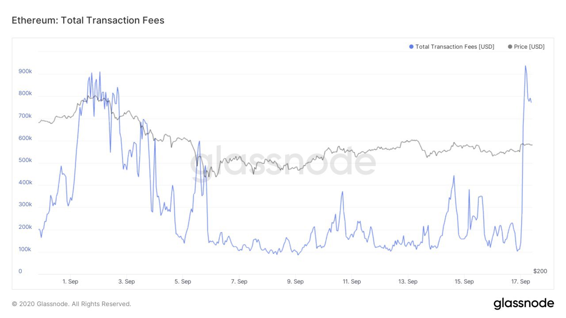This screenshot has width=566, height=318.
Task: Select the 5. Sep date label
Action: [x=183, y=281]
